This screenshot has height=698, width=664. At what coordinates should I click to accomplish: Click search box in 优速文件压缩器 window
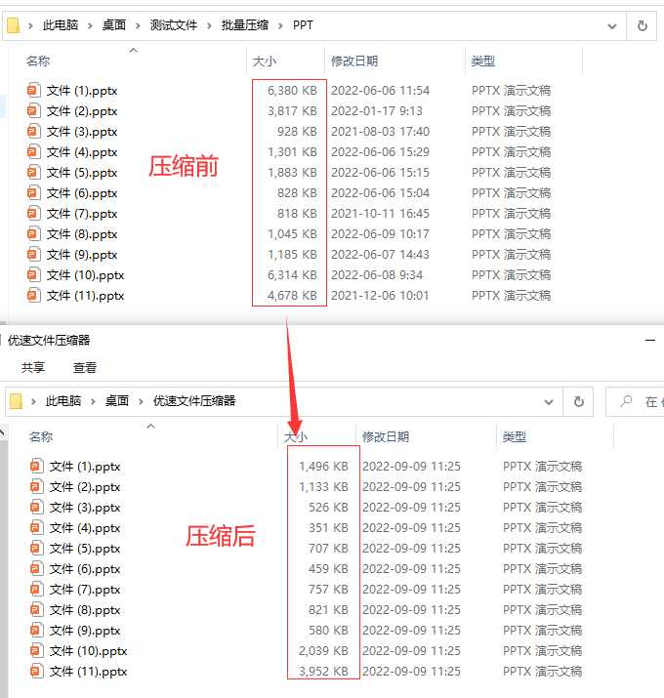635,401
